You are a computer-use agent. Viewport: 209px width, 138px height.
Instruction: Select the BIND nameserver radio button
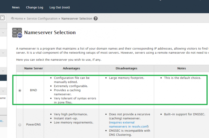[x=20, y=90]
